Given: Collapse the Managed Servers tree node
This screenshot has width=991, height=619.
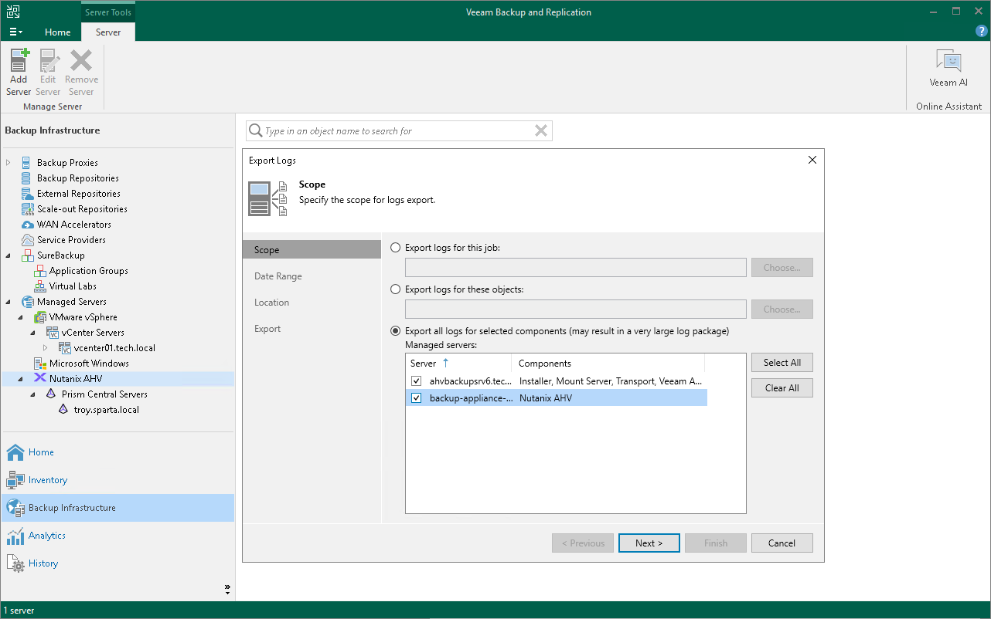Looking at the screenshot, I should point(9,302).
